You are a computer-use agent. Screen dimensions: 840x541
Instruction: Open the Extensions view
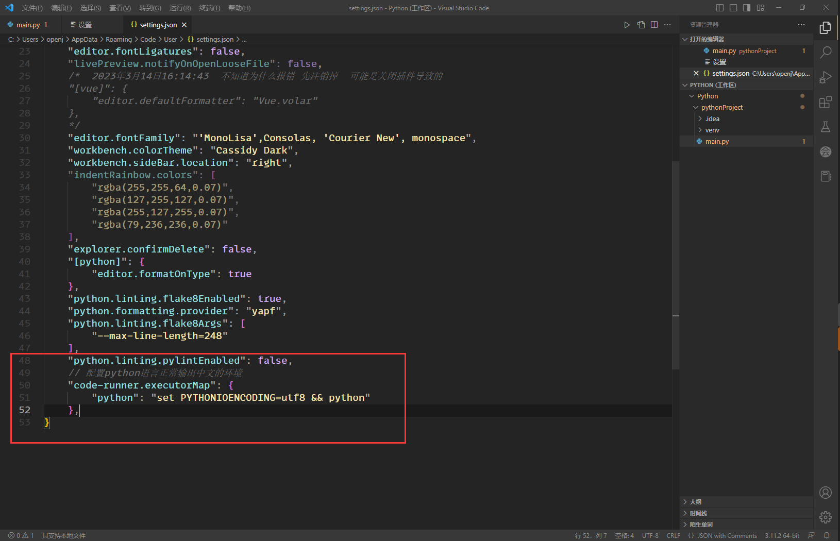click(826, 102)
